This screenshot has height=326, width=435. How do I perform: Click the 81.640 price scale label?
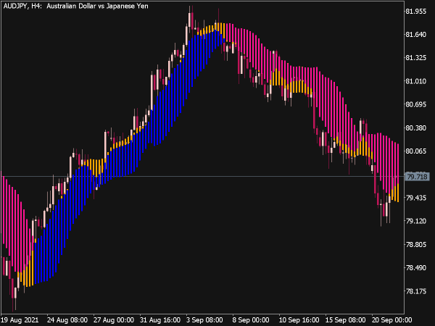click(x=416, y=35)
